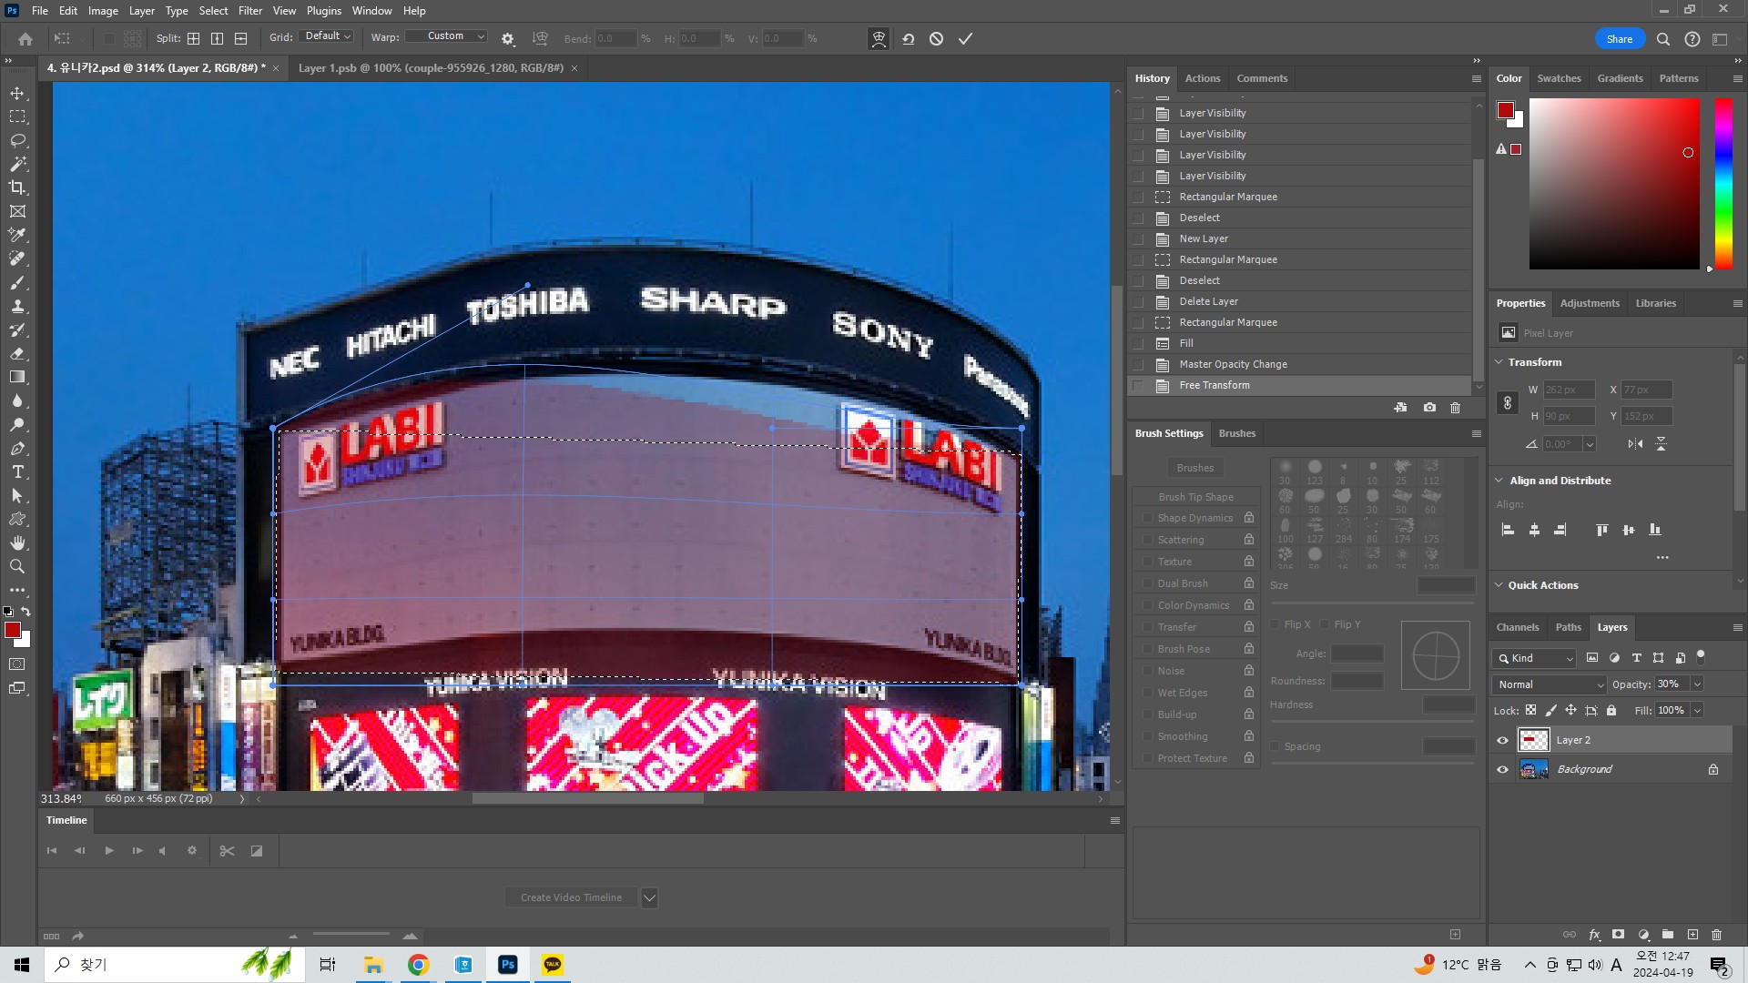The width and height of the screenshot is (1748, 983).
Task: Hide Layer 2 using its eye icon
Action: coord(1503,740)
